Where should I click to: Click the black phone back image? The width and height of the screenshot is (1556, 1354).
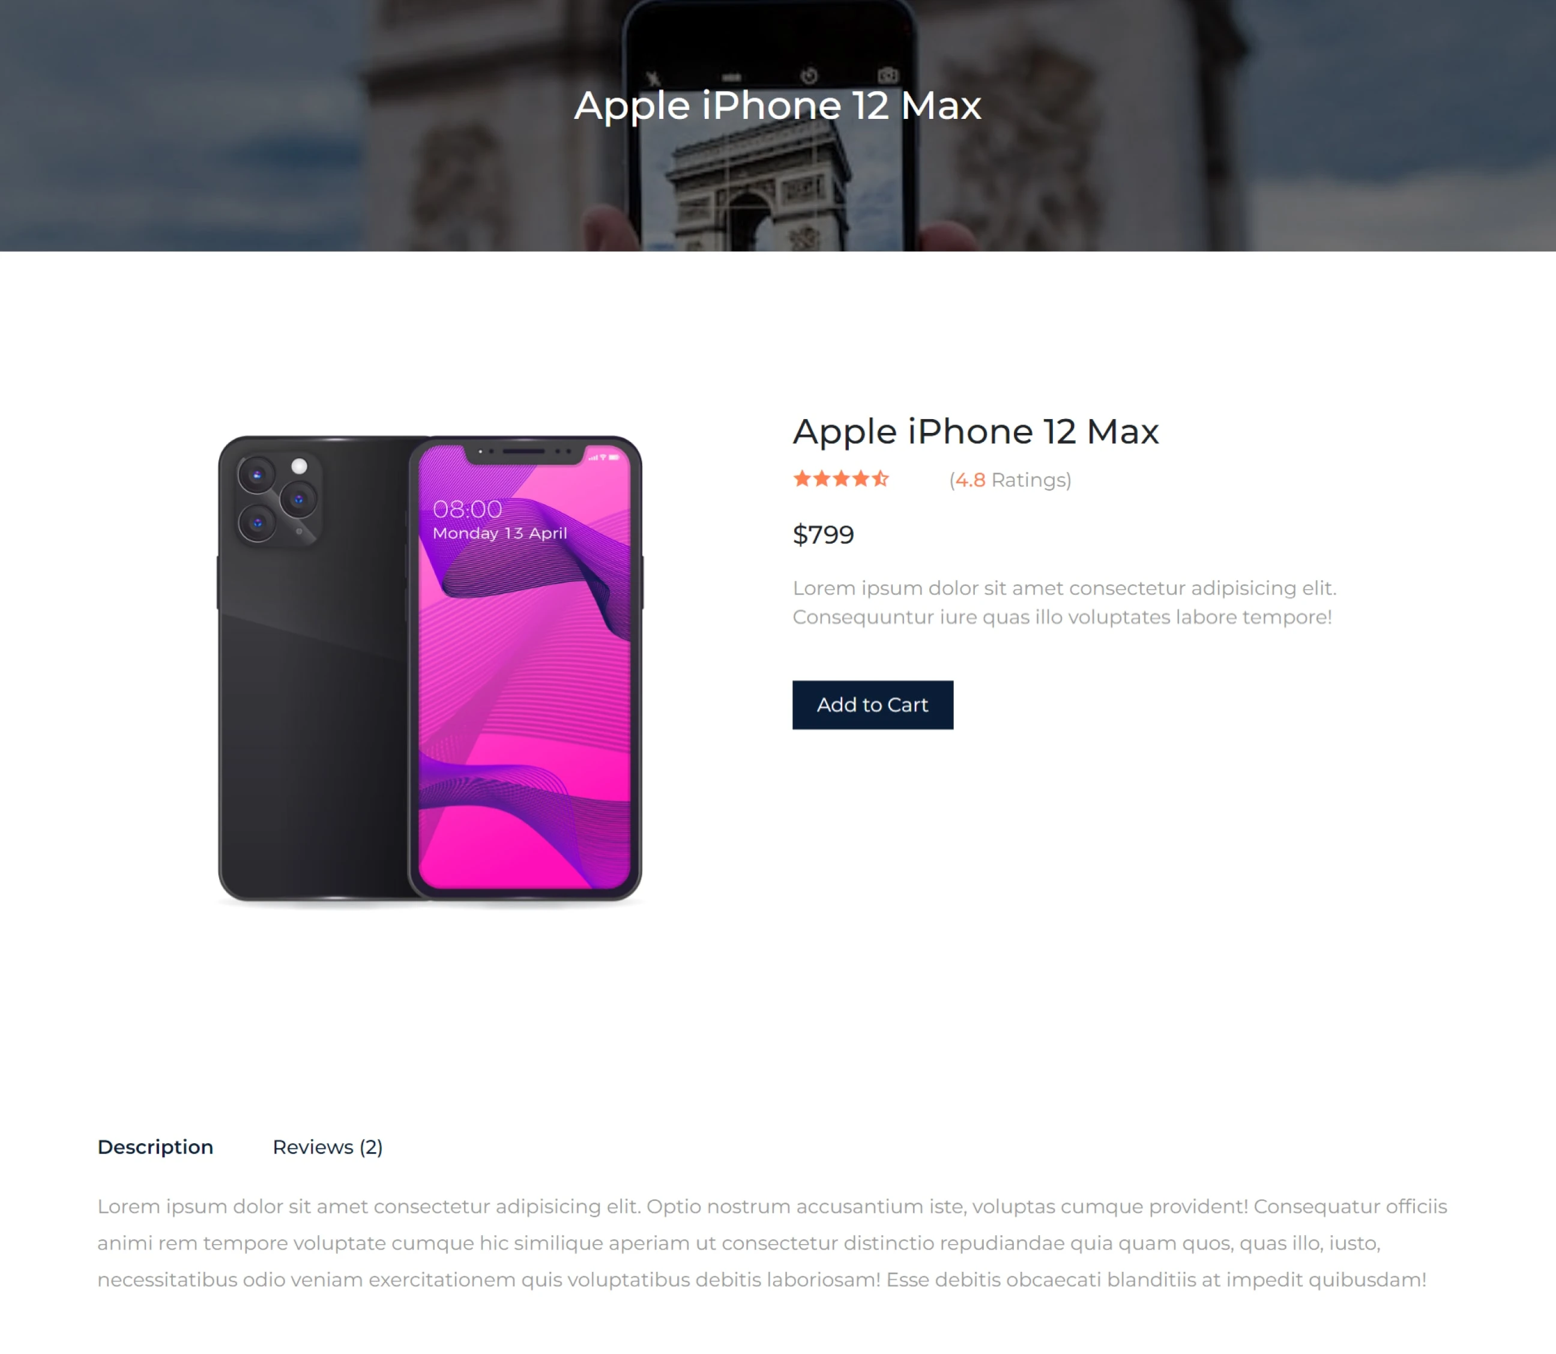point(313,668)
